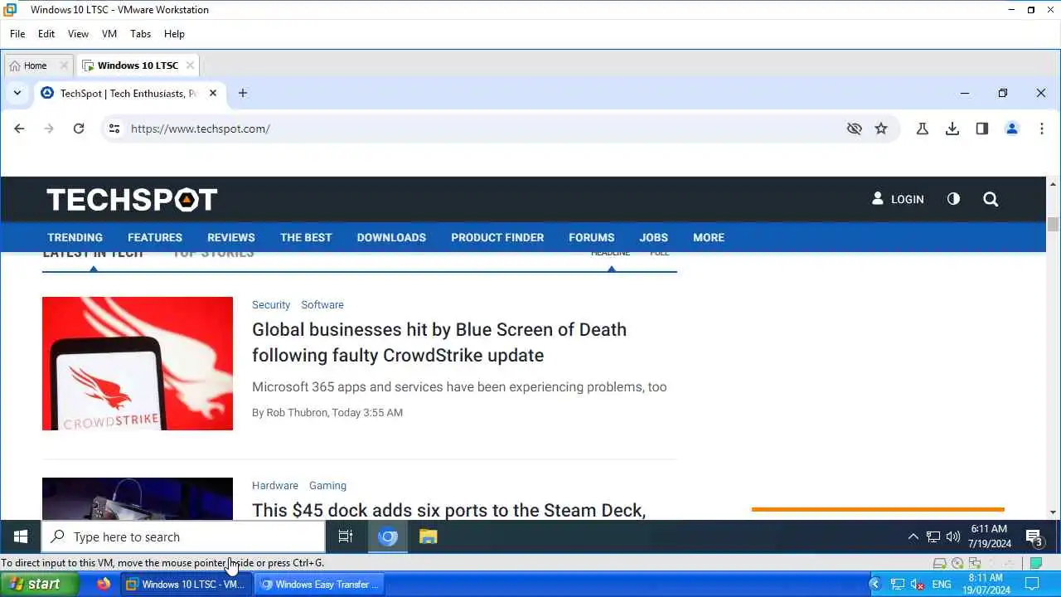Open the CrowdStrike Blue Screen headline
The height and width of the screenshot is (597, 1061).
pos(439,342)
